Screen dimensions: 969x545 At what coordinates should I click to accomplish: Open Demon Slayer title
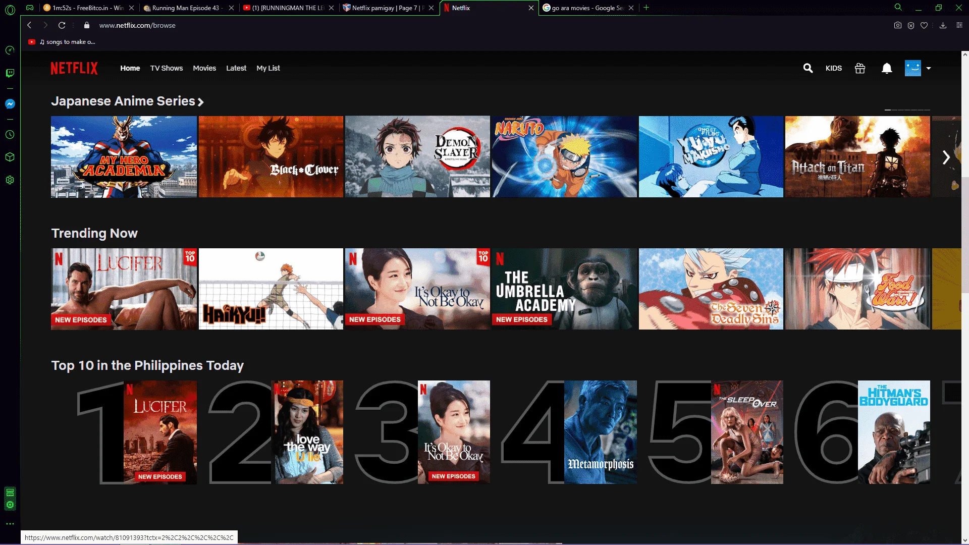tap(417, 157)
